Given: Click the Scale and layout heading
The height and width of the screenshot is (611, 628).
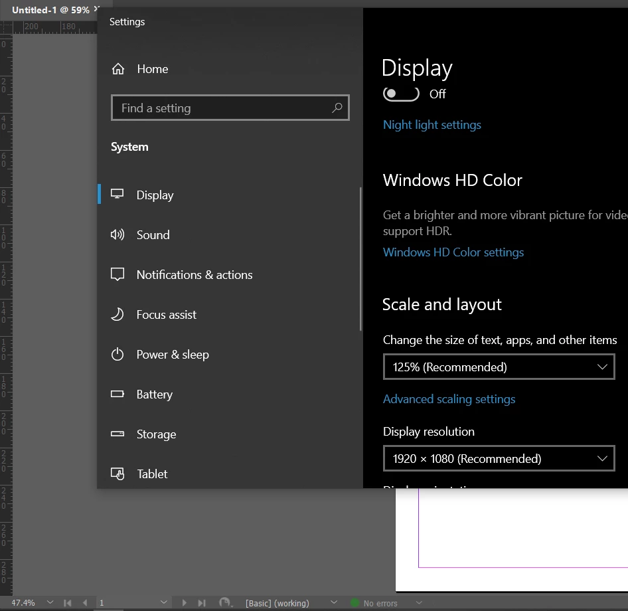Looking at the screenshot, I should (x=441, y=304).
